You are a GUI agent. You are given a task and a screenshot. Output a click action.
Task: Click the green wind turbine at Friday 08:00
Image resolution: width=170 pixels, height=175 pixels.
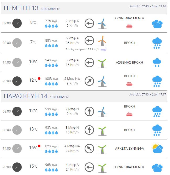102,130
